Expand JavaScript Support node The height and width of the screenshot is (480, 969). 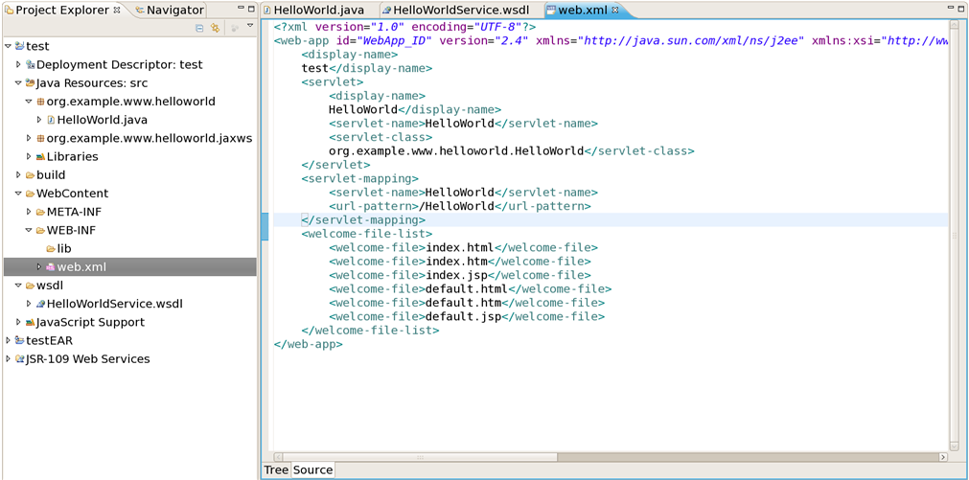click(x=18, y=322)
